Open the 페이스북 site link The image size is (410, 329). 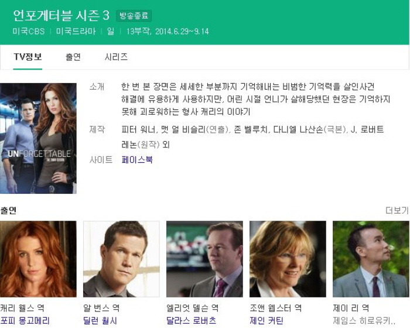[137, 159]
